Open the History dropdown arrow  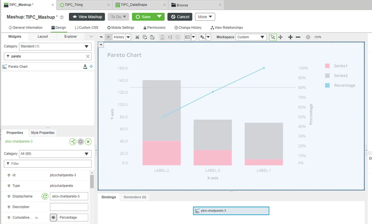pos(128,37)
